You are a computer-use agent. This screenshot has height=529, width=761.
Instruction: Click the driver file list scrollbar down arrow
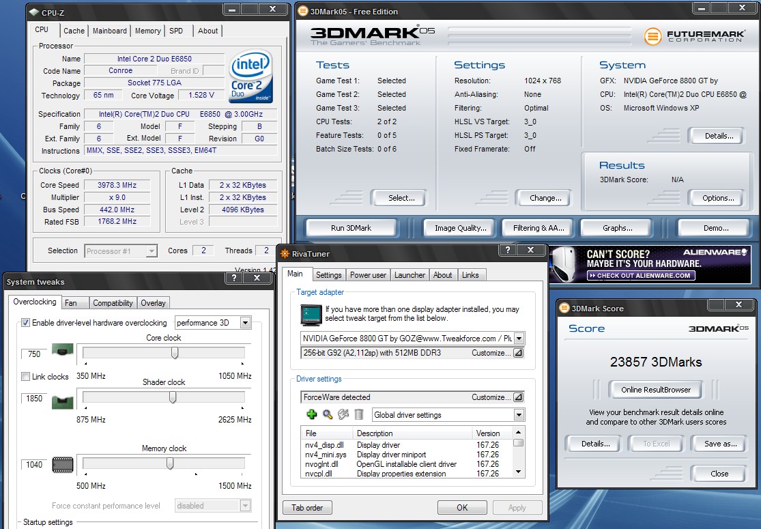point(518,471)
